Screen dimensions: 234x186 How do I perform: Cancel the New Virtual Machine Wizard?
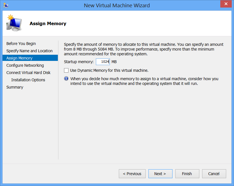[x=214, y=174]
